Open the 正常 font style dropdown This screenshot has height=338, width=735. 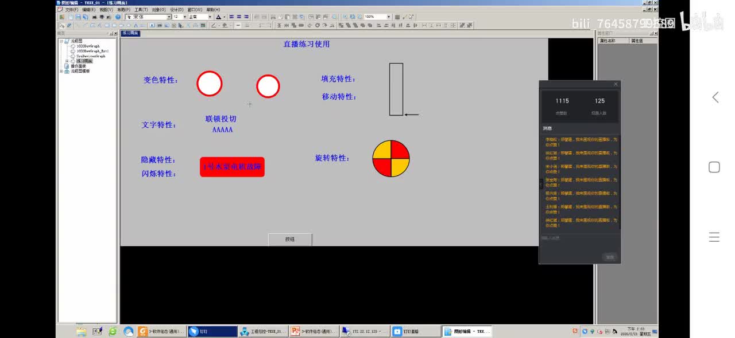point(210,17)
